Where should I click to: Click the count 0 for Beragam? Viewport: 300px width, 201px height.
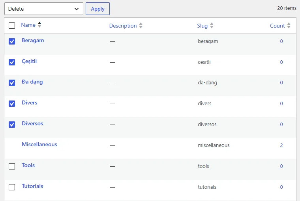(281, 41)
